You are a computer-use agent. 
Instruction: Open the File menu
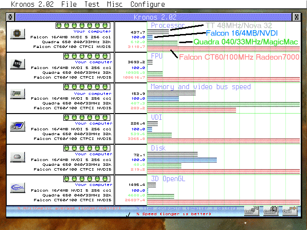tap(69, 4)
